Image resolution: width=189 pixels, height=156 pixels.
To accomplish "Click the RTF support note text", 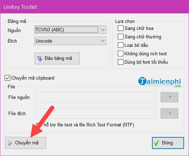I will point(85,125).
